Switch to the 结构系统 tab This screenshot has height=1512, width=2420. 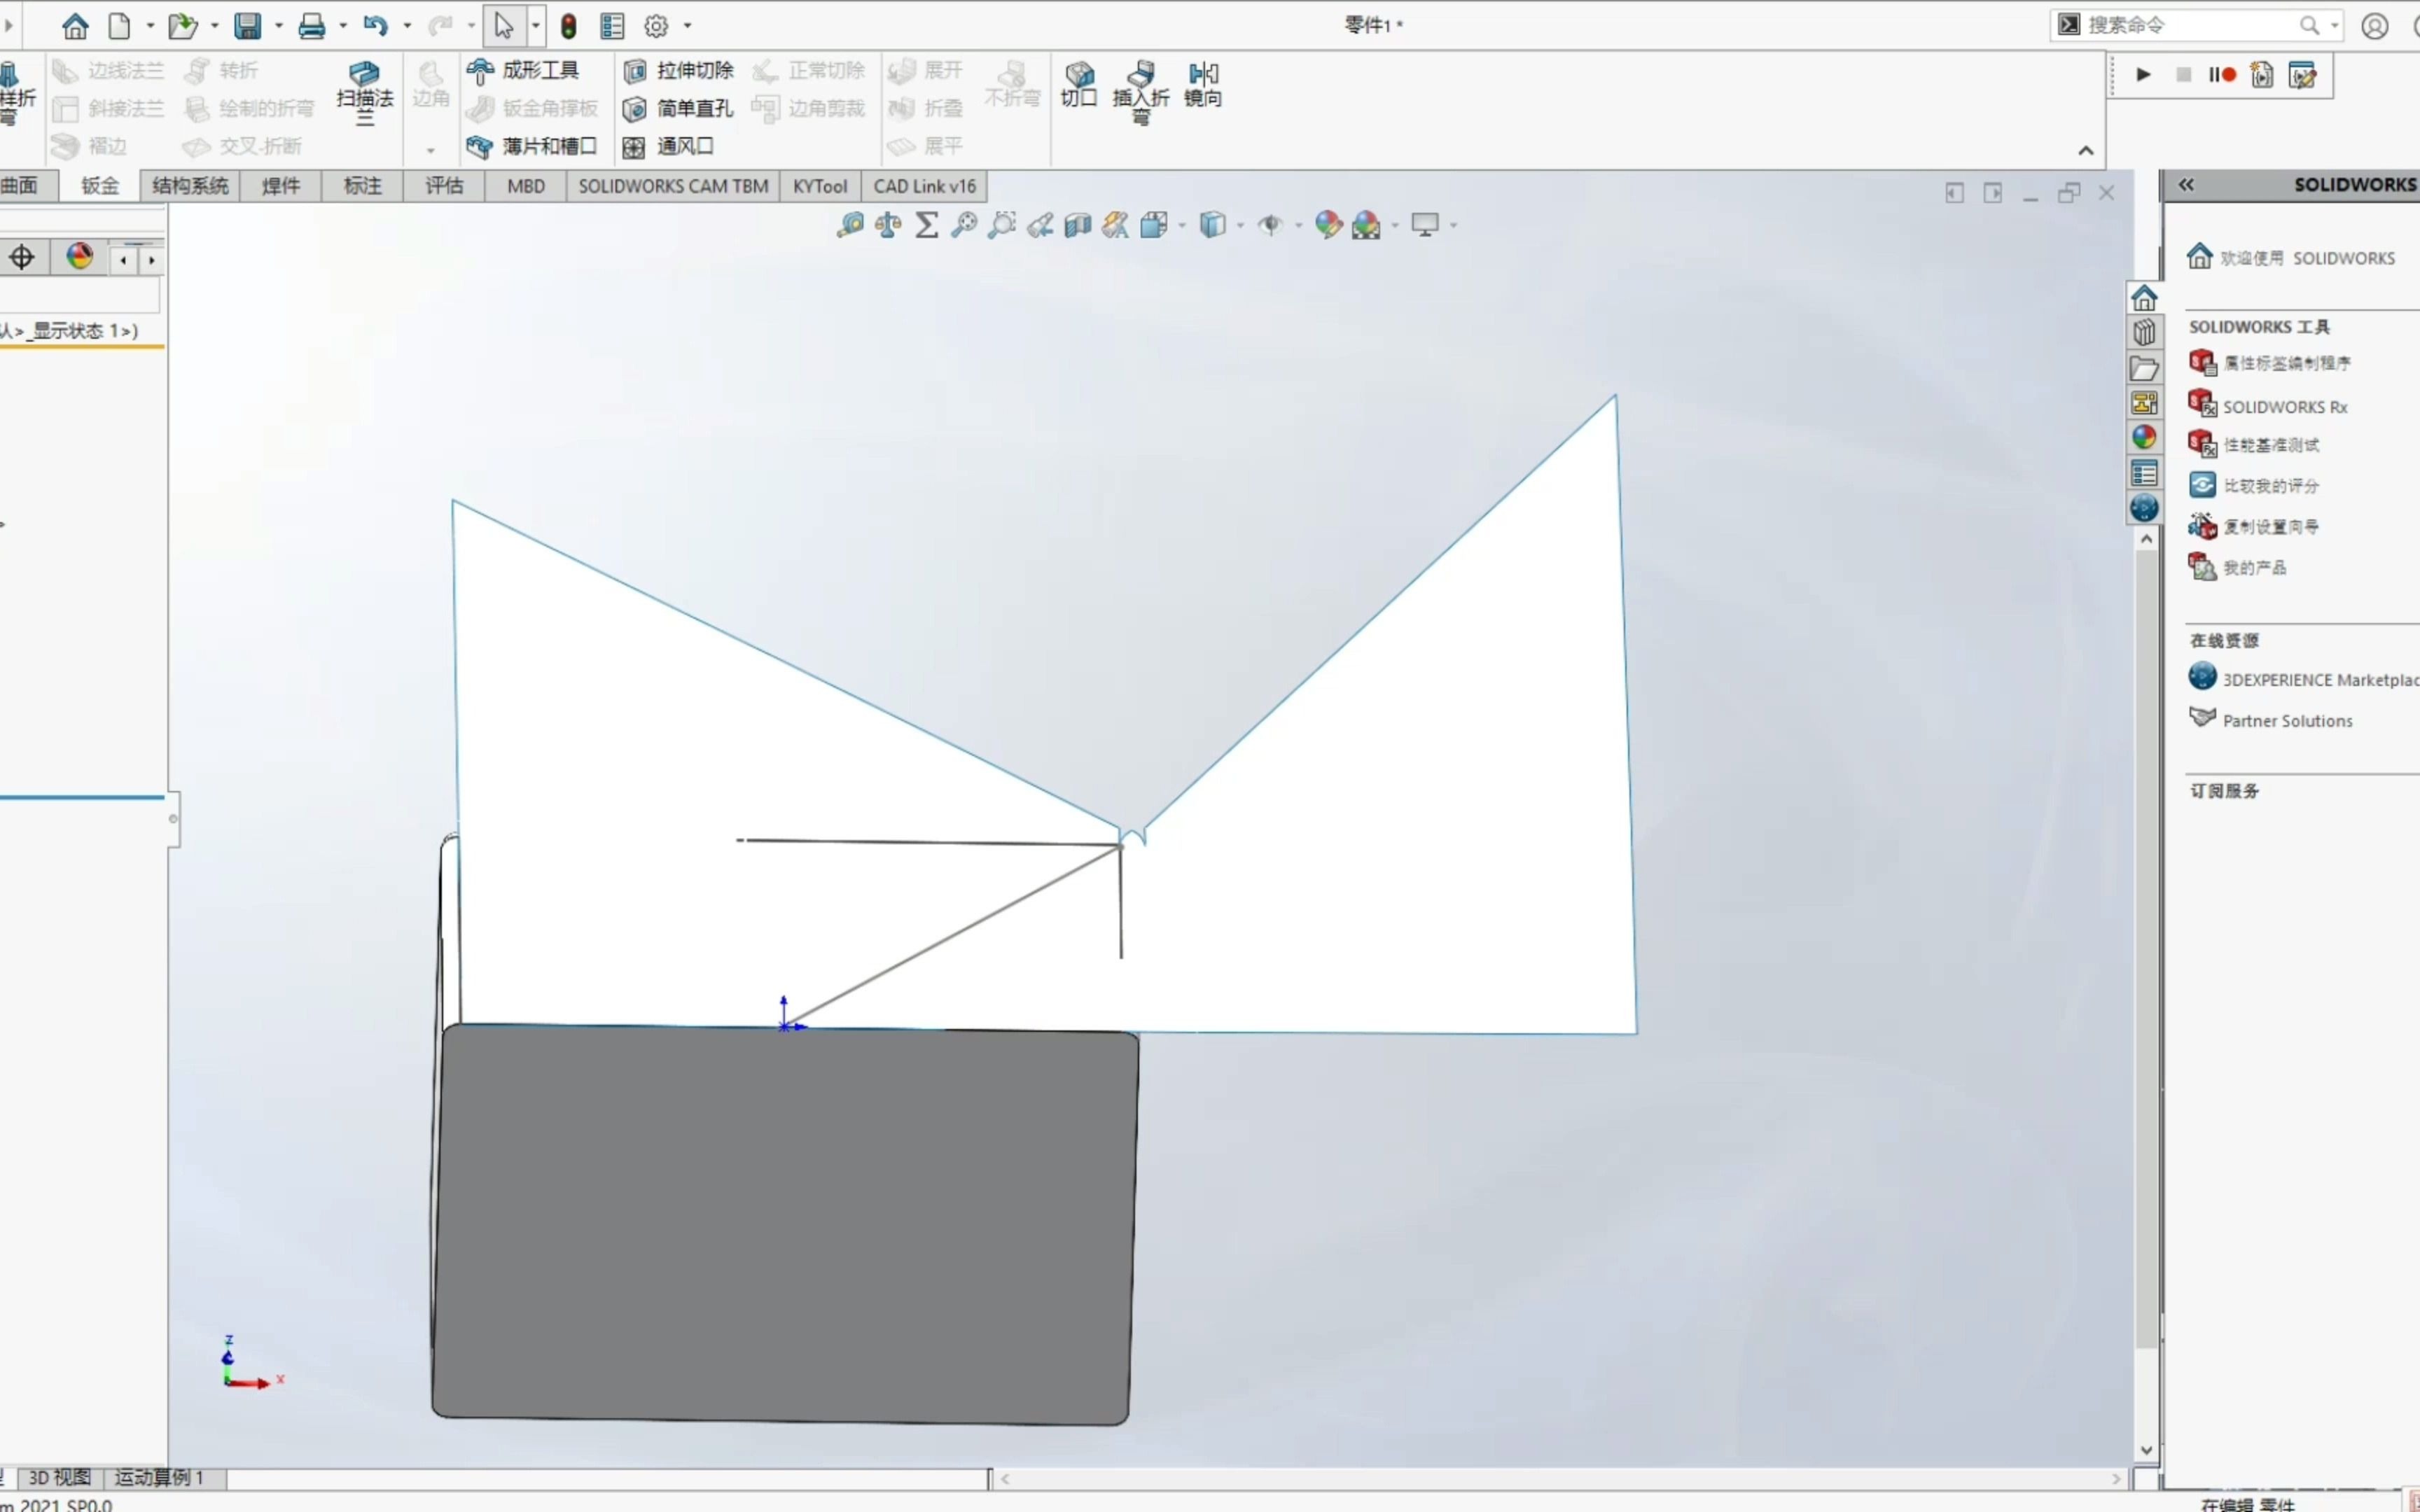coord(190,186)
